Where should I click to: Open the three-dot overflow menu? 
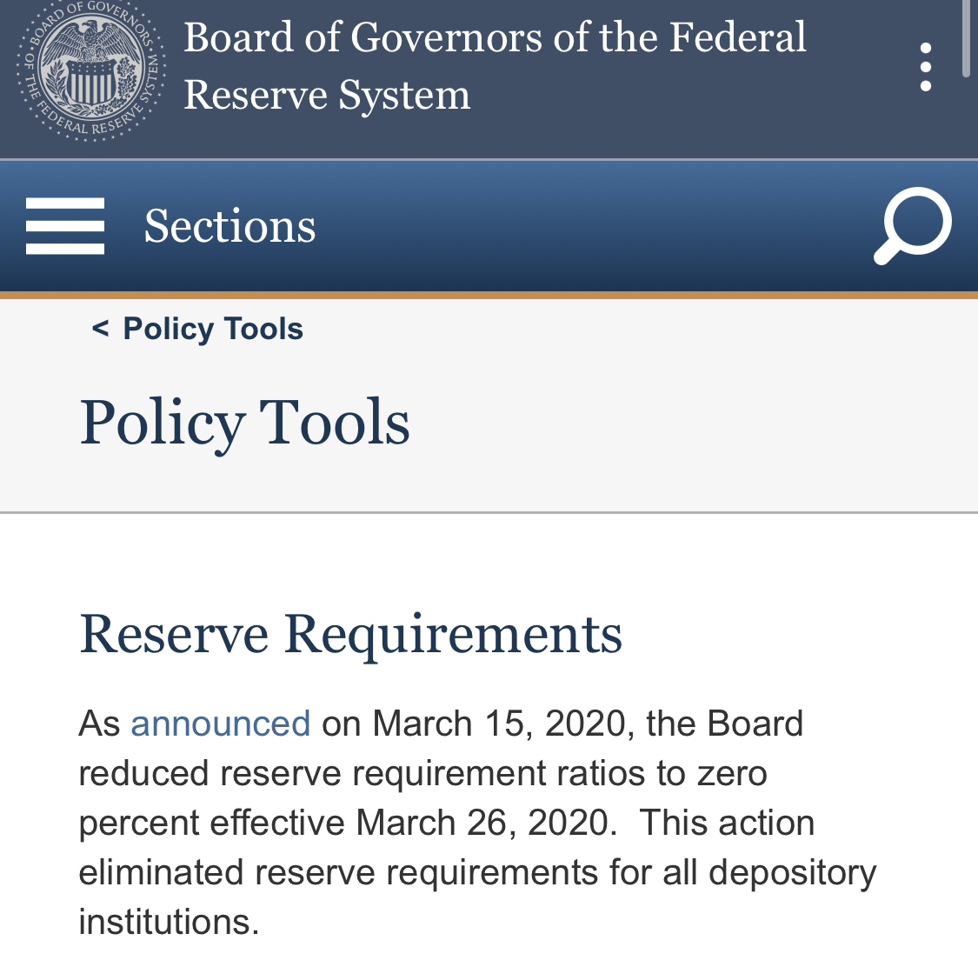point(926,67)
